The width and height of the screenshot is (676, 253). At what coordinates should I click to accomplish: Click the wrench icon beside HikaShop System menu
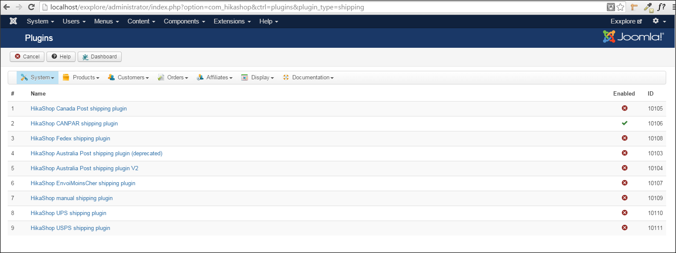(x=24, y=77)
